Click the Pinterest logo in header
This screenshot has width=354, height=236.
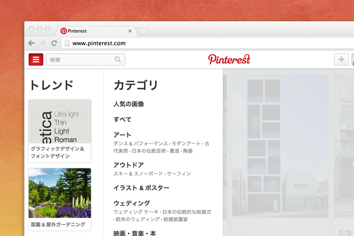click(x=229, y=59)
